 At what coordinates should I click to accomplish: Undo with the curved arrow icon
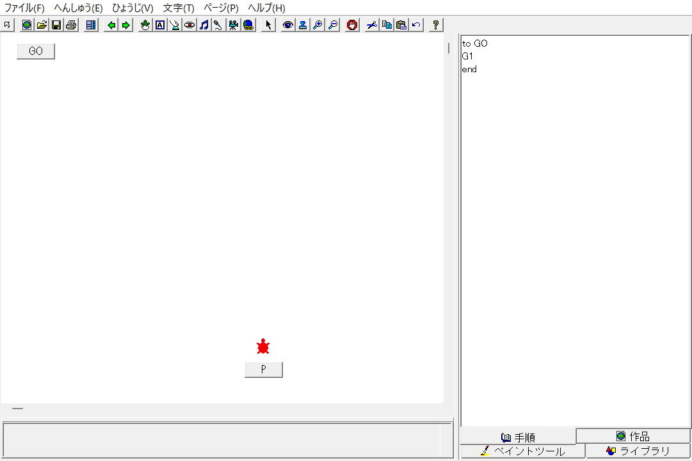(416, 25)
